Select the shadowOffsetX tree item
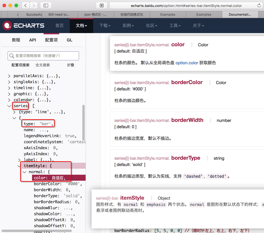264x233 pixels. (54, 220)
